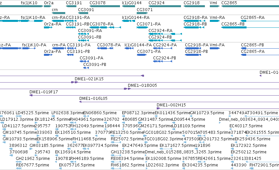Select the GM03185.5prime EST label

47,146
